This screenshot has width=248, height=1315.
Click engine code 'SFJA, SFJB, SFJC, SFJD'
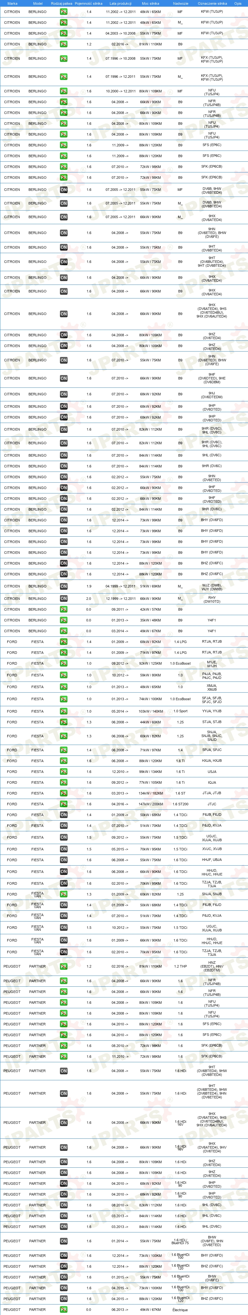pyautogui.click(x=212, y=701)
